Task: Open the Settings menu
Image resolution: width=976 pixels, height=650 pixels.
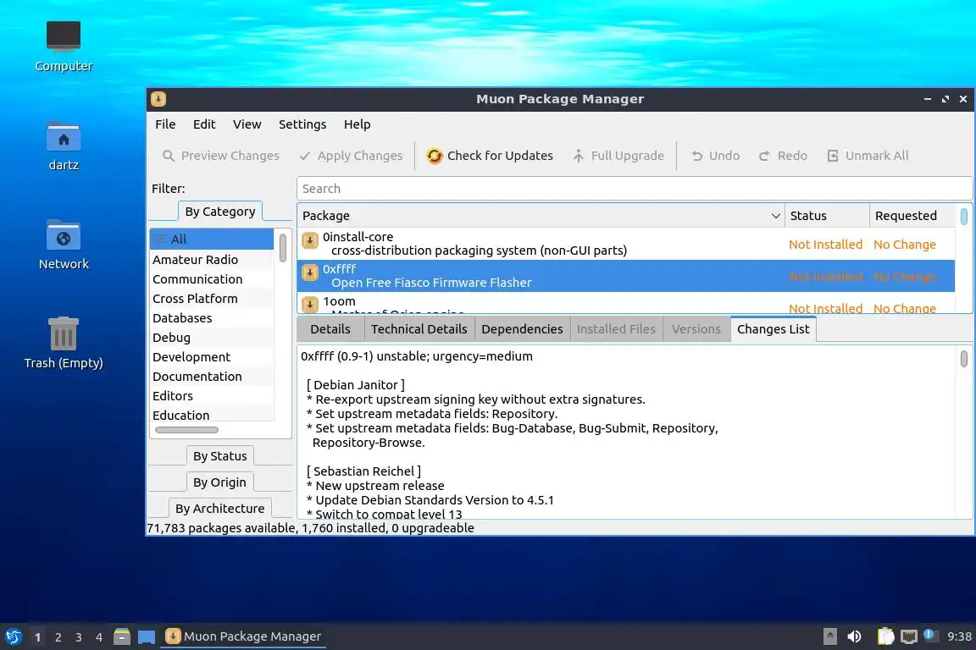Action: pyautogui.click(x=302, y=124)
